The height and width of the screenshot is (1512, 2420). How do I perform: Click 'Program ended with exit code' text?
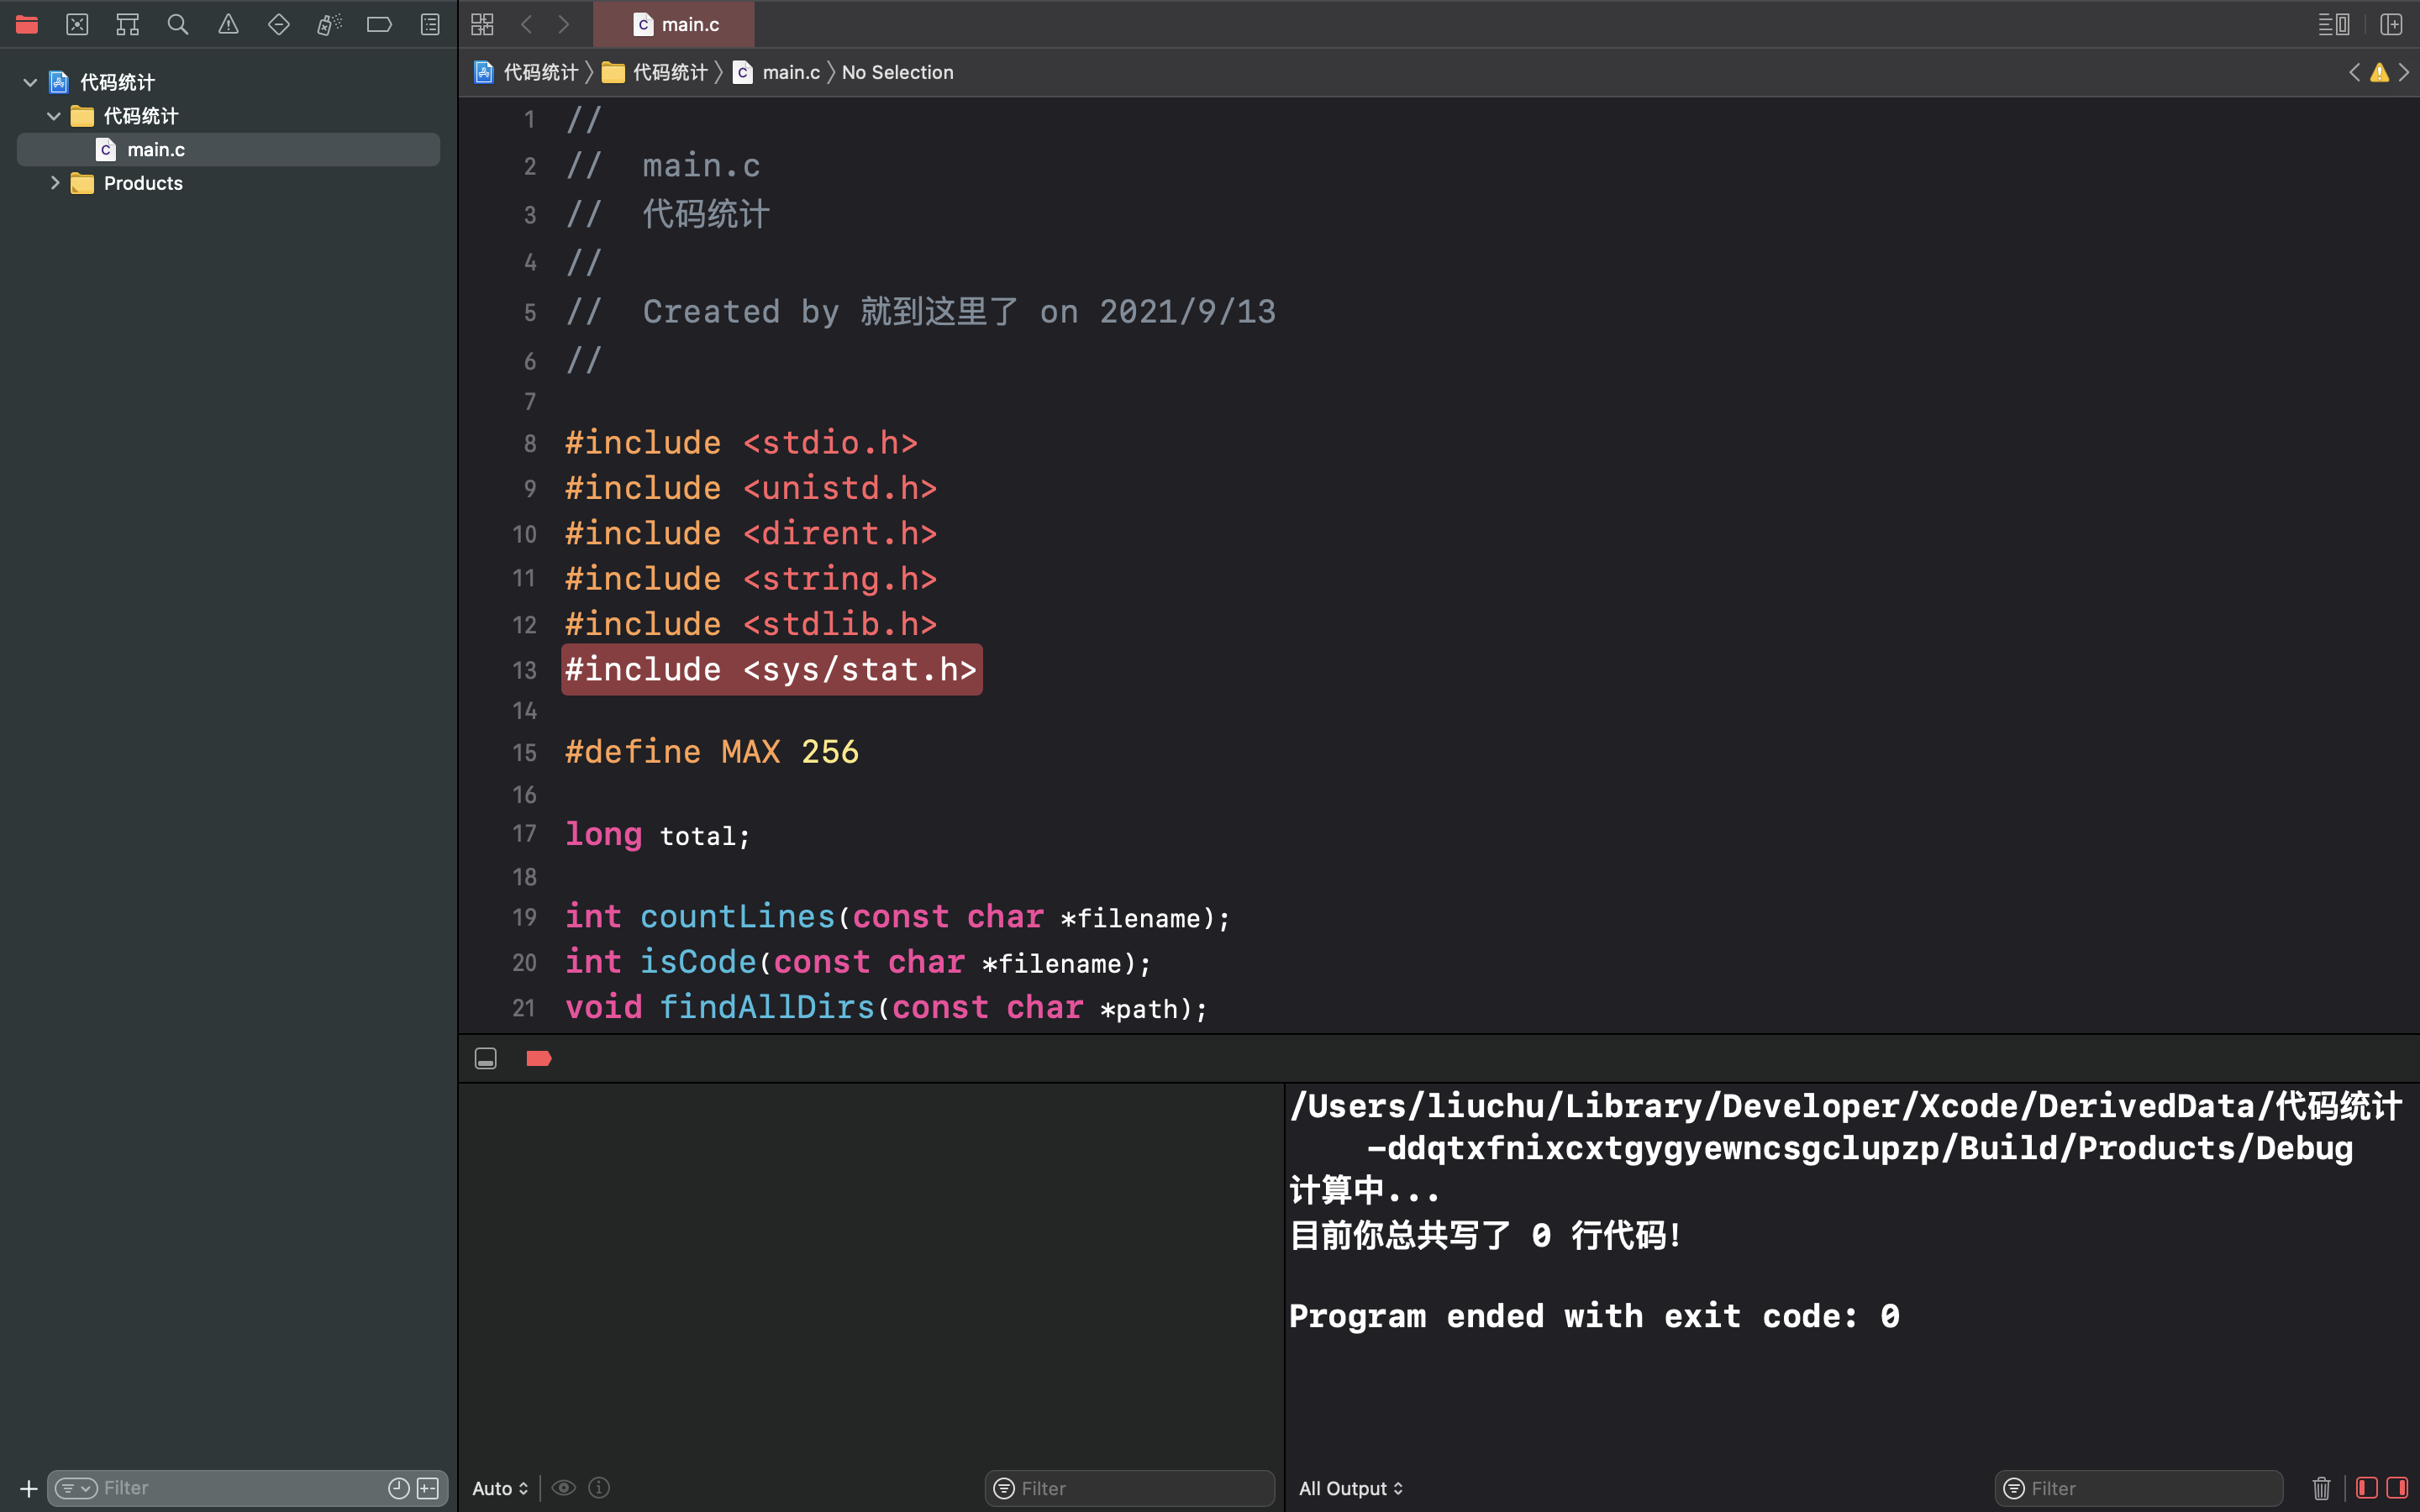pos(1594,1316)
